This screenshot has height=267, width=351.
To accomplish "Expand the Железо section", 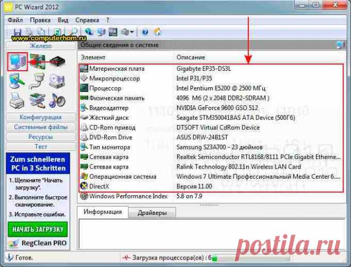I will (41, 46).
